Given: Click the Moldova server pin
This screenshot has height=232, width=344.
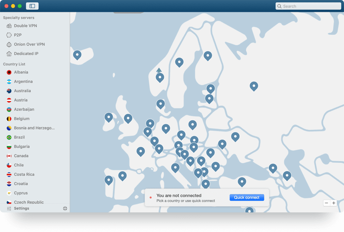Looking at the screenshot, I should [x=222, y=144].
